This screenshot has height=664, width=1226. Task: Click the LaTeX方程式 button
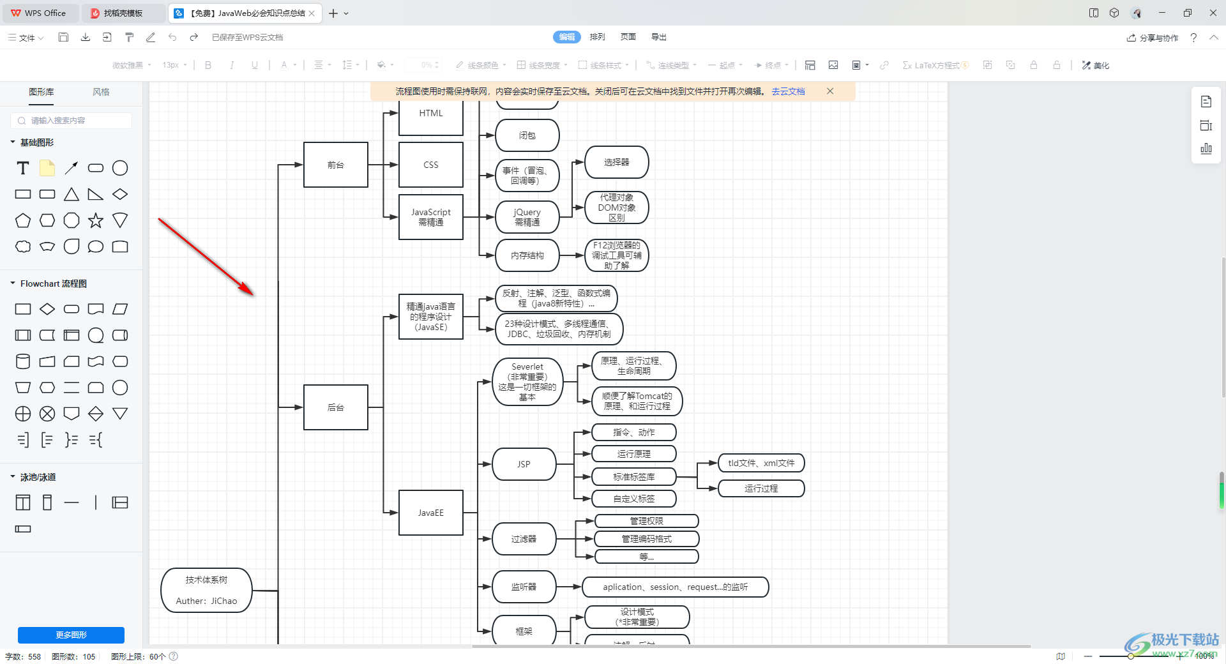935,65
